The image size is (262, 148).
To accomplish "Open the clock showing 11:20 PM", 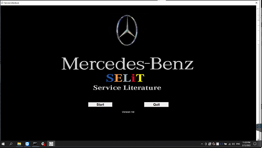I will 246,144.
